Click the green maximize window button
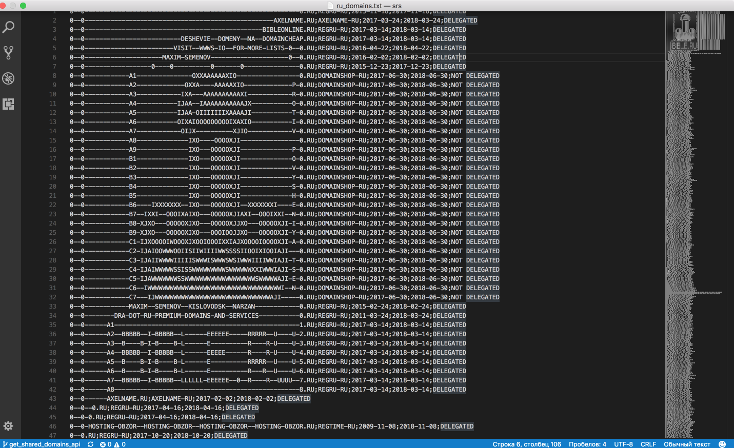 pos(23,6)
